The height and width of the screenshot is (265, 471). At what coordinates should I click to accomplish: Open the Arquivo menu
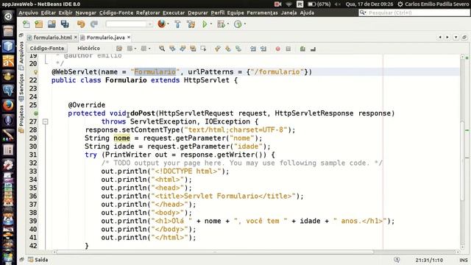[x=28, y=13]
